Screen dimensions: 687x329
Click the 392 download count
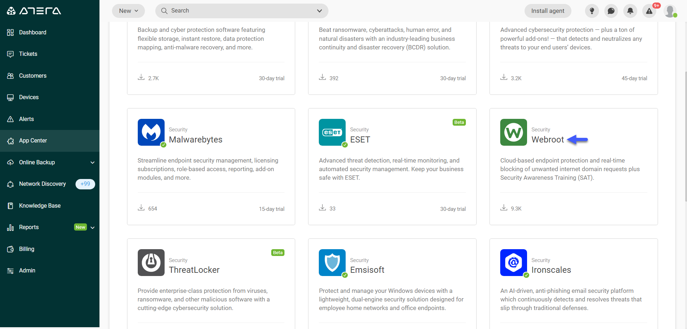tap(334, 78)
